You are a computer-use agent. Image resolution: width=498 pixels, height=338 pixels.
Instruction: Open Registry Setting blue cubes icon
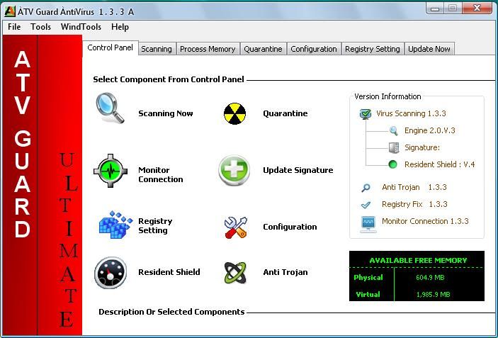[115, 225]
